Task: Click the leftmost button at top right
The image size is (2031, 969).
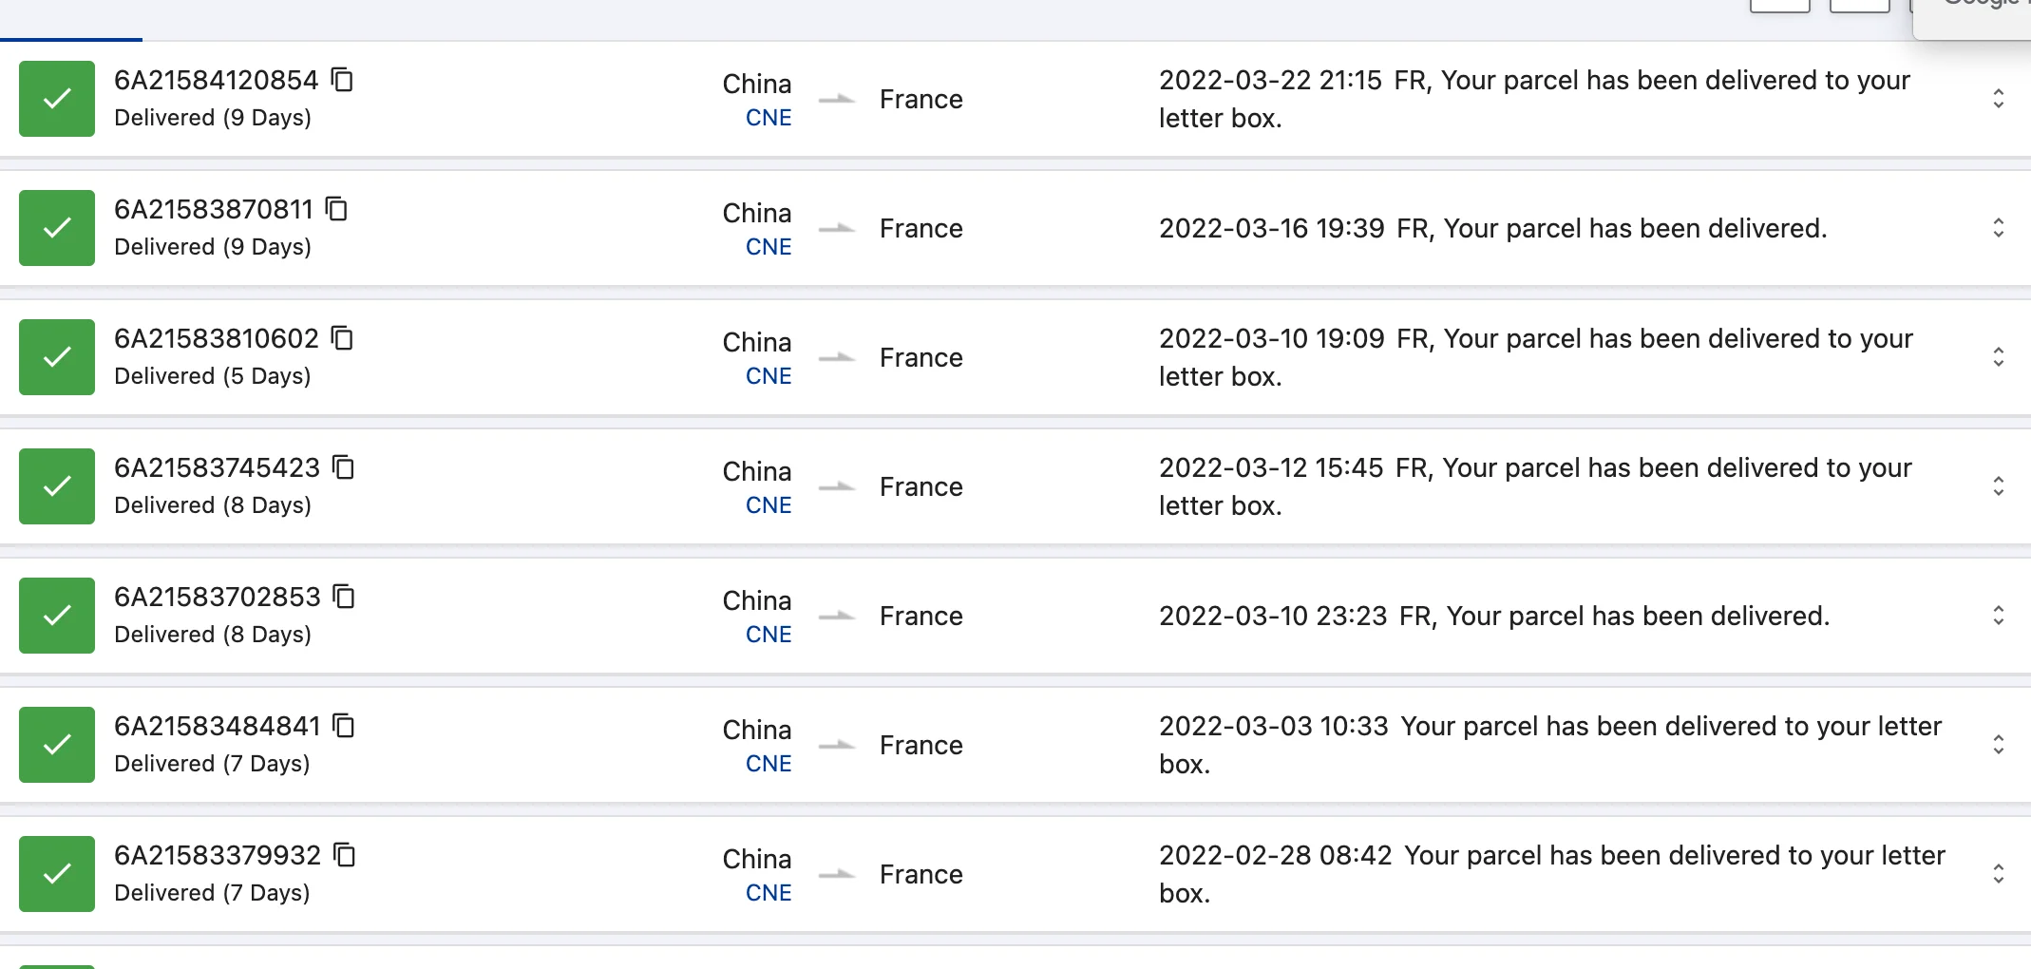Action: tap(1780, 5)
